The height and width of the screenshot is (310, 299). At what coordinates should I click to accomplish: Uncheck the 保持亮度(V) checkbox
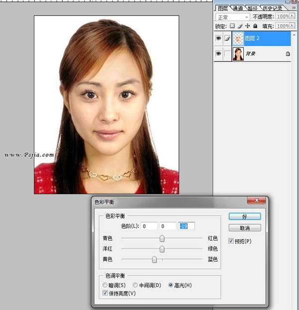coord(105,293)
